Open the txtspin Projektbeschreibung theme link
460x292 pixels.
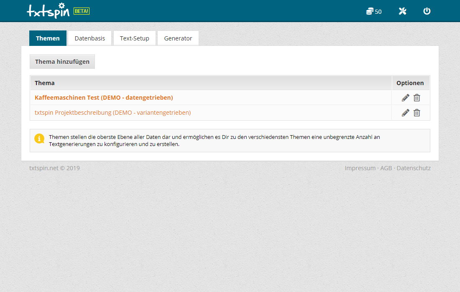pyautogui.click(x=112, y=113)
